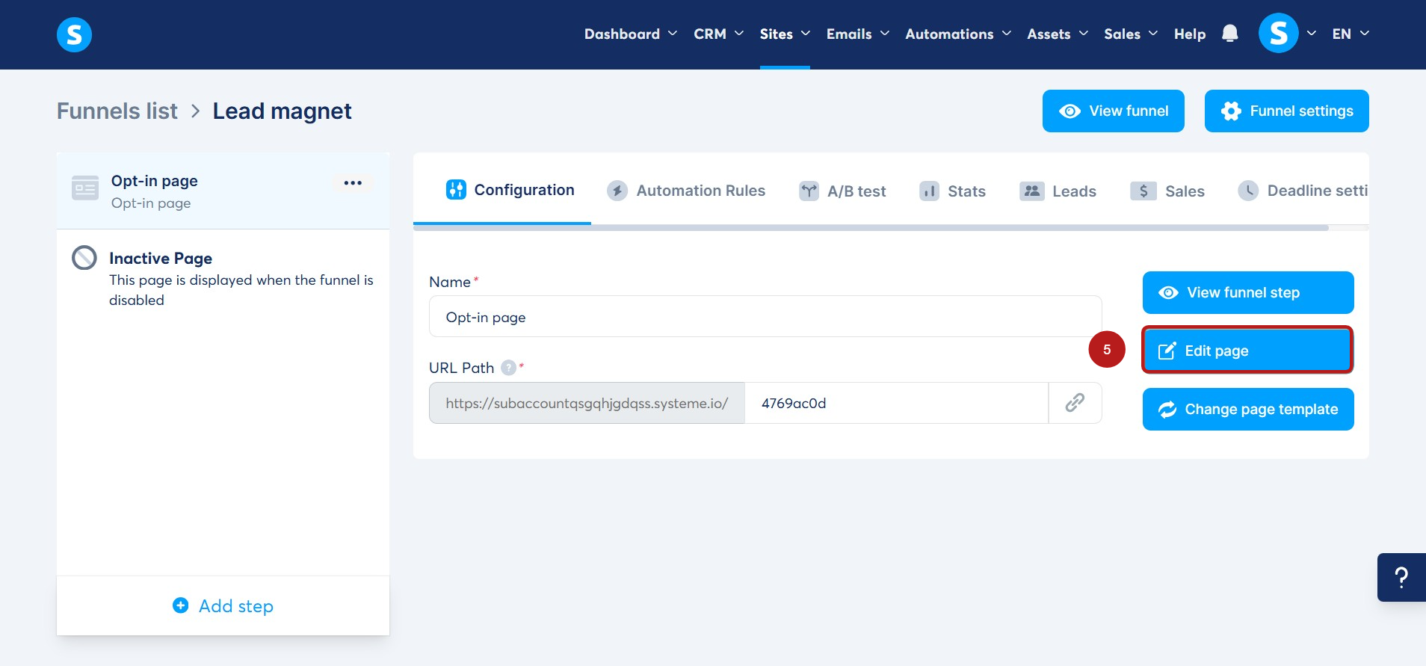This screenshot has height=666, width=1426.
Task: Click the Leads people icon
Action: (x=1032, y=191)
